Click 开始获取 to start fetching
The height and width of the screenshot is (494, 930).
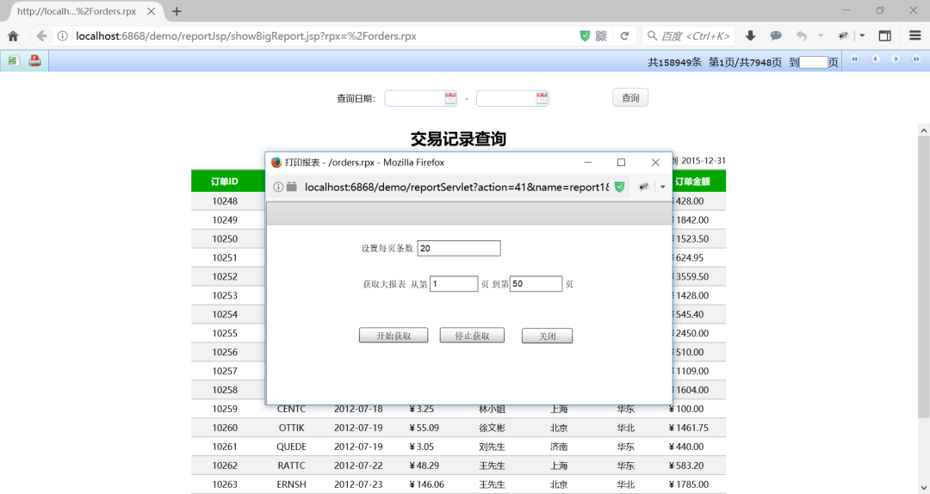[394, 336]
